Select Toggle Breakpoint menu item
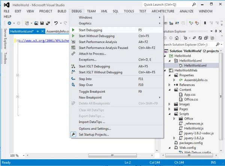This screenshot has width=225, height=166. click(x=117, y=92)
